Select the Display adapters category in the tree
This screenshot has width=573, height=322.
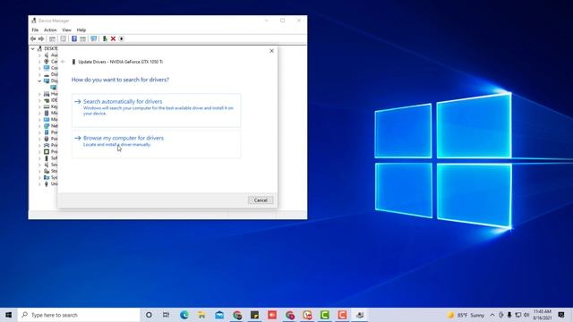tap(51, 80)
